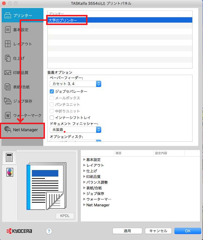Click the help question mark icon

[49, 231]
